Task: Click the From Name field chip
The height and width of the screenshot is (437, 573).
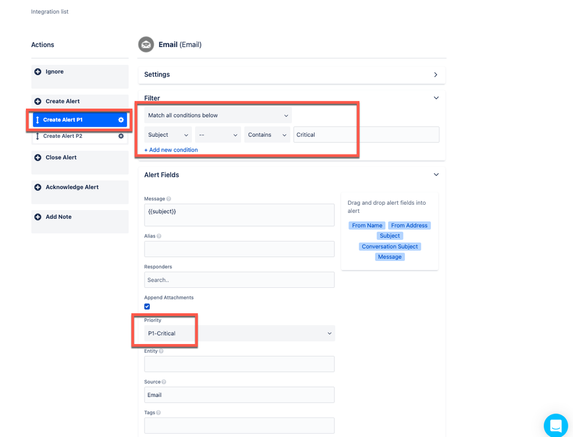Action: (x=367, y=225)
